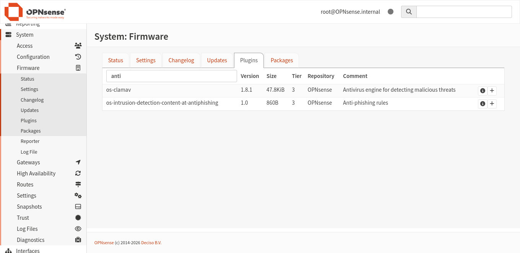Open the Log Files menu item
Viewport: 520px width, 253px height.
(x=43, y=229)
